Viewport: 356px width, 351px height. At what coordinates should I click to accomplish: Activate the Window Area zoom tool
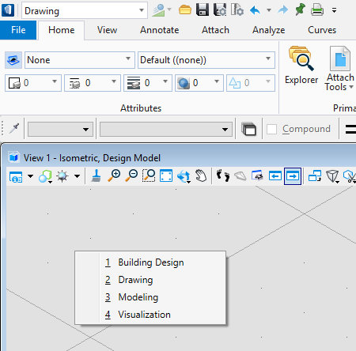(149, 176)
